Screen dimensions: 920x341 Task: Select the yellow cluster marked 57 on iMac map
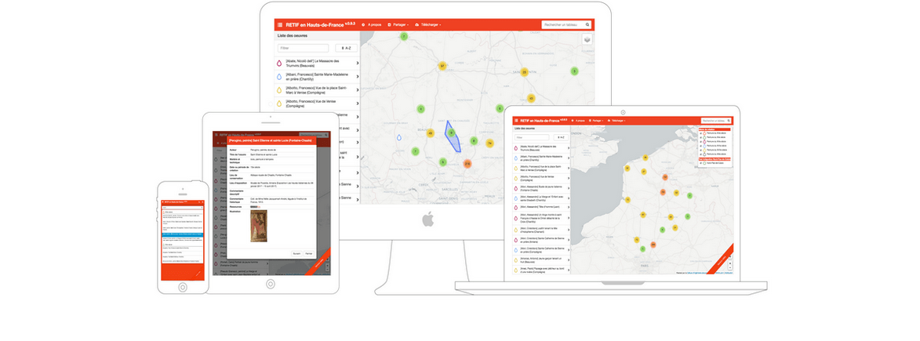pos(442,66)
